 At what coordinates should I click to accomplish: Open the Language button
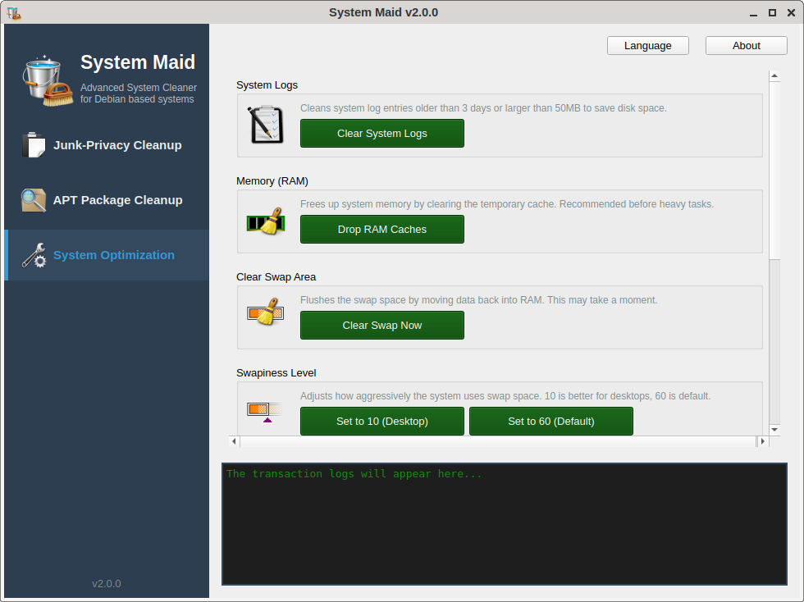click(648, 46)
